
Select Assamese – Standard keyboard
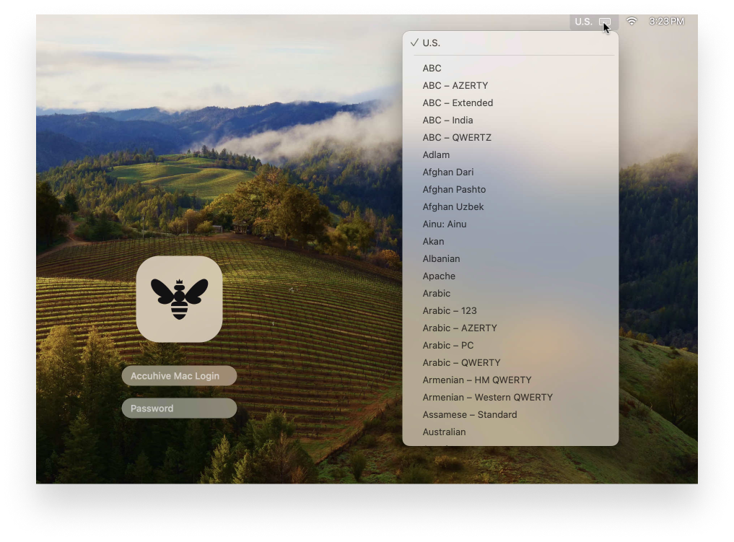point(469,414)
